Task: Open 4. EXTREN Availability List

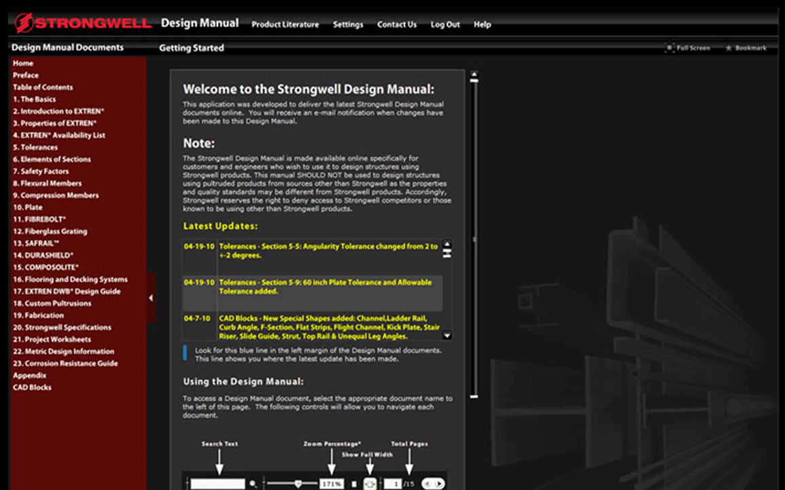Action: pyautogui.click(x=58, y=135)
